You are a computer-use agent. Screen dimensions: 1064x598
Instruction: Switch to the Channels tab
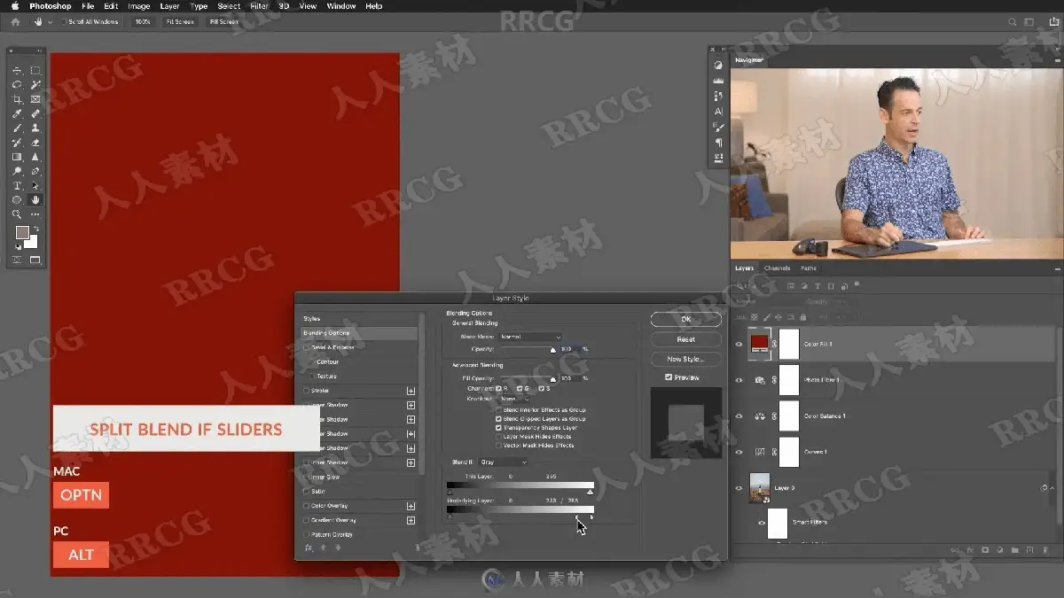click(x=777, y=268)
